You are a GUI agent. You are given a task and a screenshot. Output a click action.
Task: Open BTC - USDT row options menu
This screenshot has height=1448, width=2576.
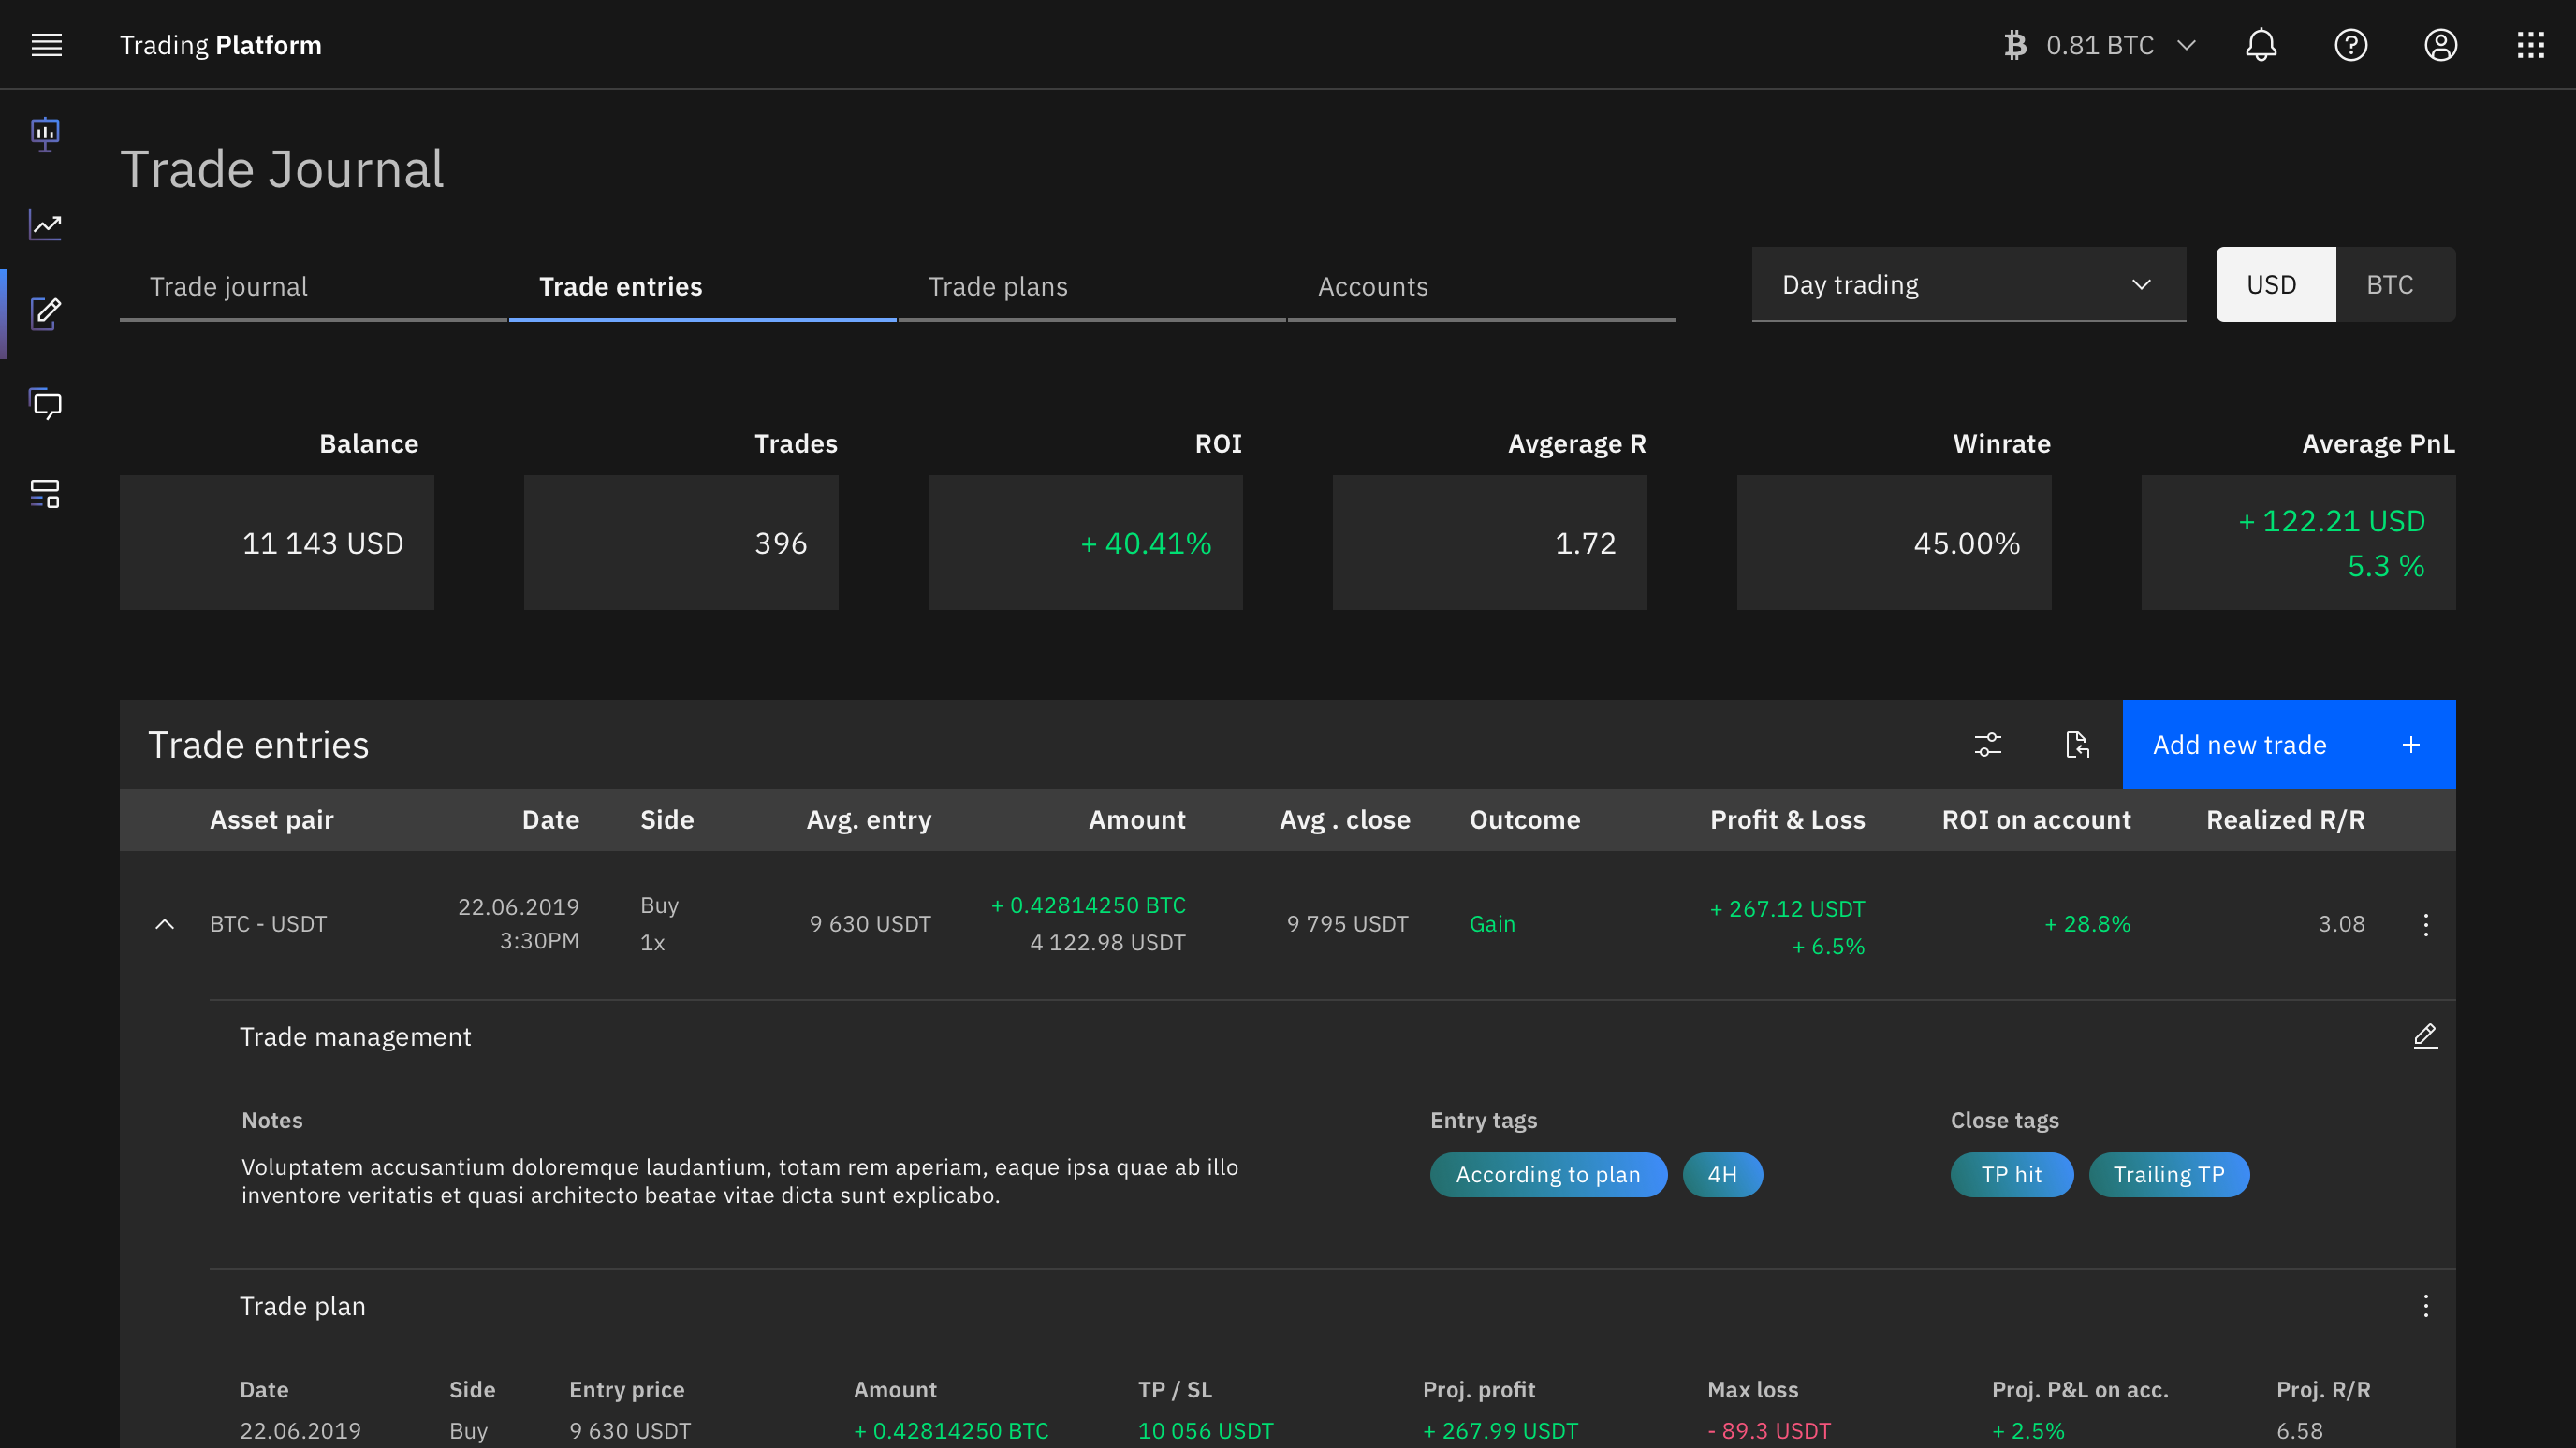coord(2425,924)
